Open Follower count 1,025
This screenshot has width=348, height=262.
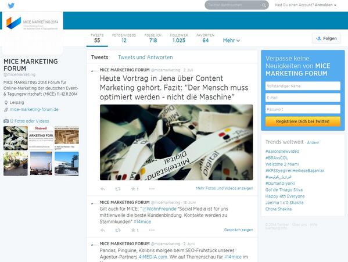click(x=179, y=38)
